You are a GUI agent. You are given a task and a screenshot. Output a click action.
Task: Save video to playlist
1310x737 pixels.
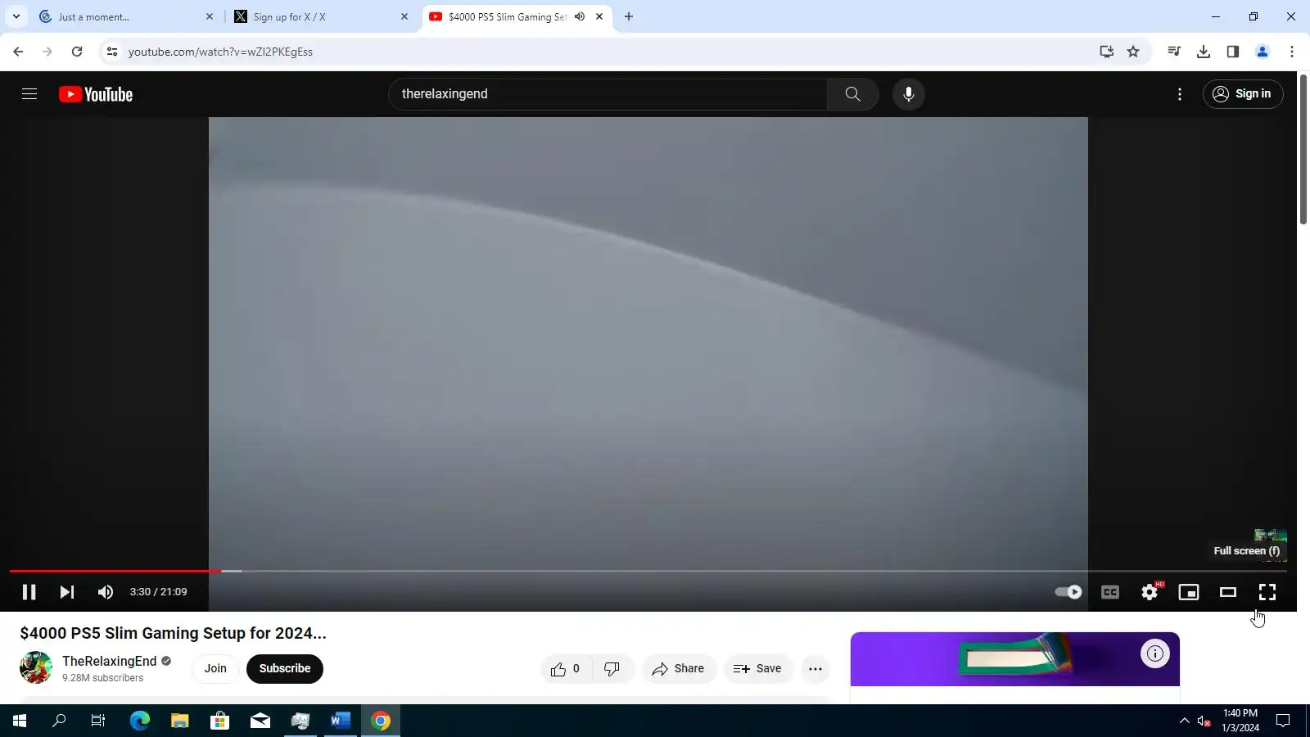758,669
